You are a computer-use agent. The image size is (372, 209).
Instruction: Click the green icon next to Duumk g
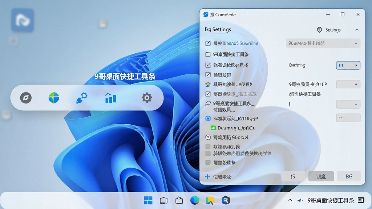point(213,128)
